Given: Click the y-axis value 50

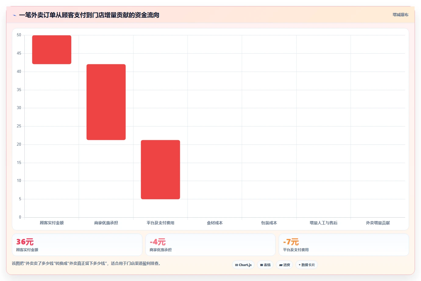Looking at the screenshot, I should 19,35.
